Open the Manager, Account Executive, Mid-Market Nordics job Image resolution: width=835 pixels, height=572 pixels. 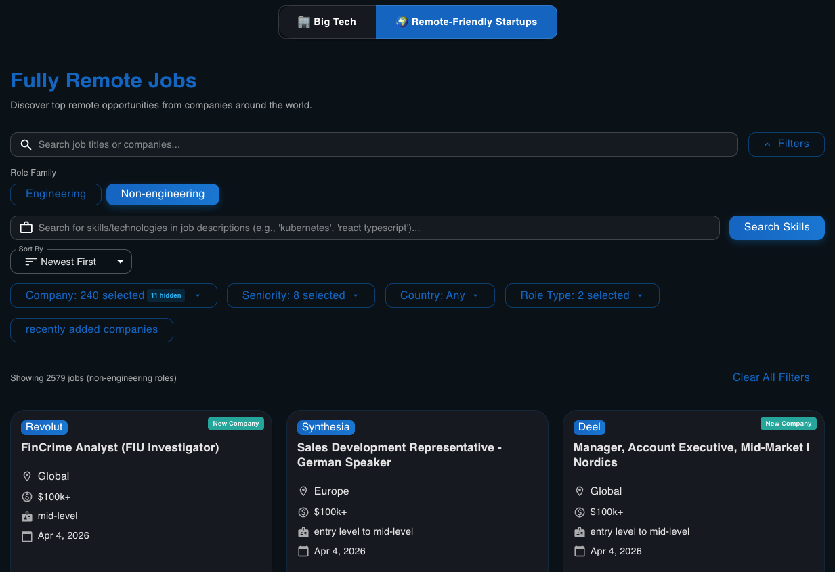pos(691,455)
